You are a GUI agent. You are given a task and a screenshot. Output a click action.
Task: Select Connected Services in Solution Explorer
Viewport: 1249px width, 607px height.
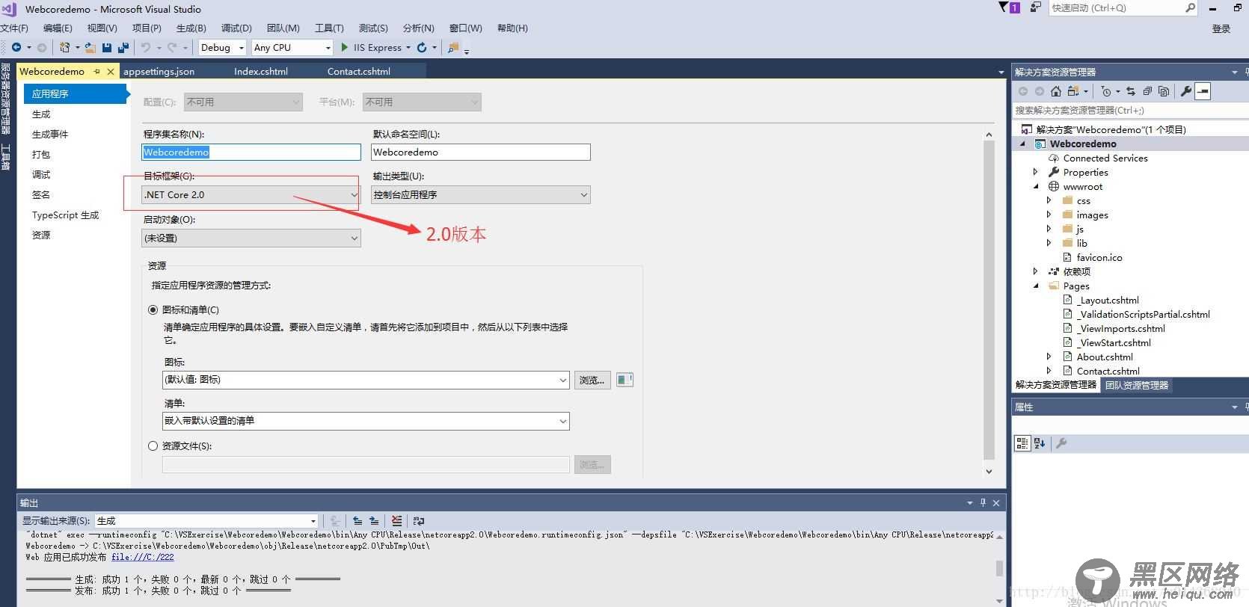pos(1105,158)
